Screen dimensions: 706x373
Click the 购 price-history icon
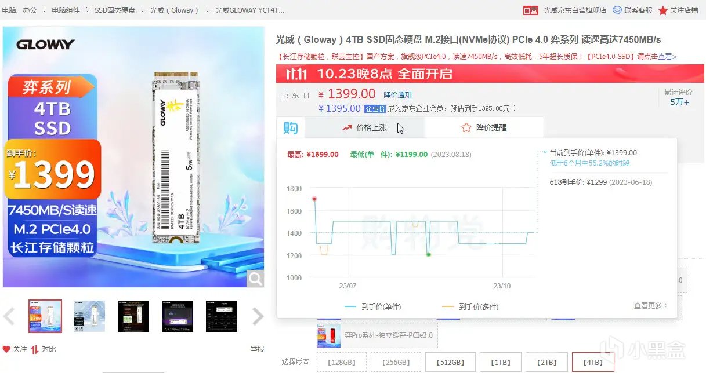[x=291, y=127]
